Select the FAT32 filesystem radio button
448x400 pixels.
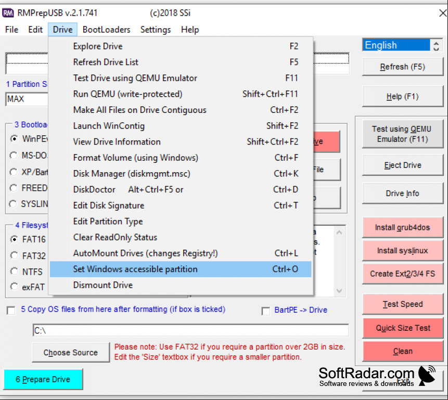click(x=14, y=255)
